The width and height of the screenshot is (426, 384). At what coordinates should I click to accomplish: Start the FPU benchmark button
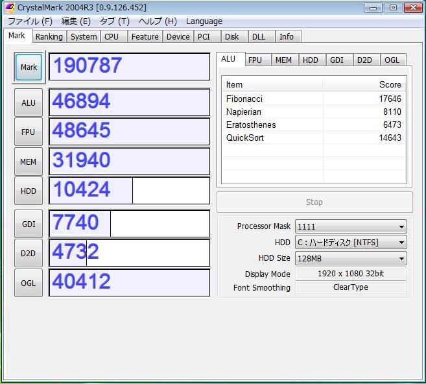(29, 132)
